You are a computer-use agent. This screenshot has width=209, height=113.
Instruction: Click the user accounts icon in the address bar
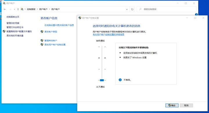pyautogui.click(x=22, y=9)
